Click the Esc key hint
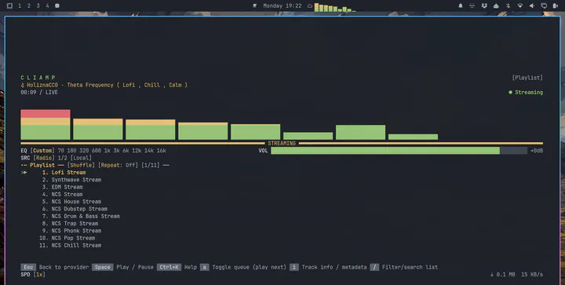 coord(28,268)
